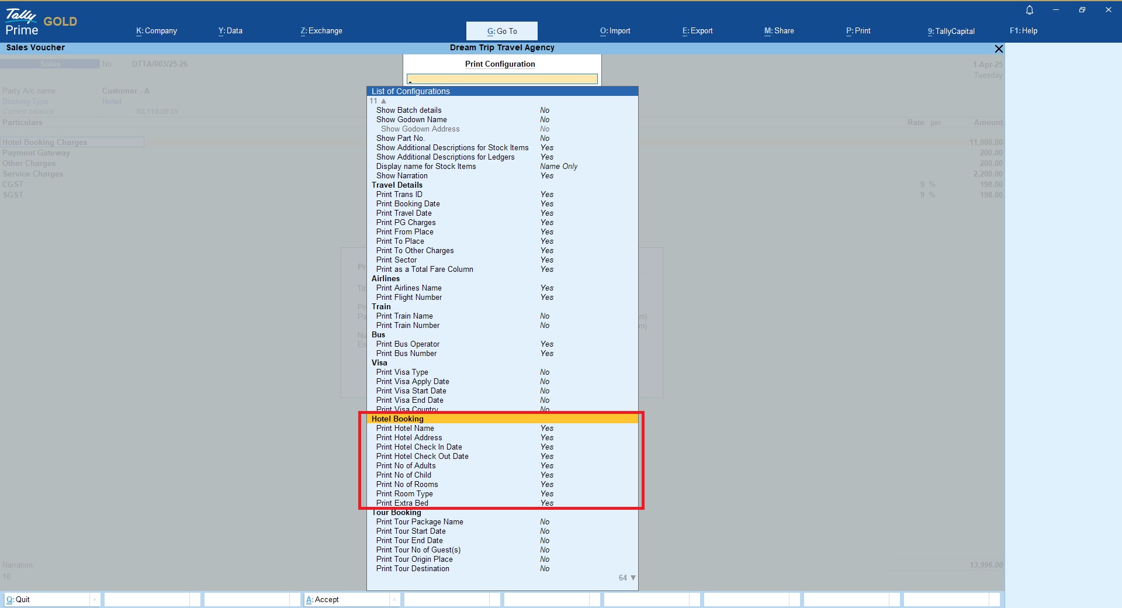Open the K: Company menu
Screen dimensions: 1122x608
pos(156,31)
